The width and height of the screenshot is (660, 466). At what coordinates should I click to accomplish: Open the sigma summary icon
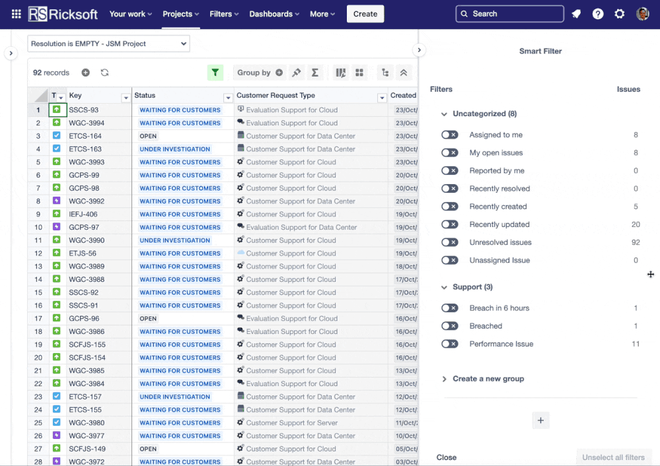pos(315,73)
